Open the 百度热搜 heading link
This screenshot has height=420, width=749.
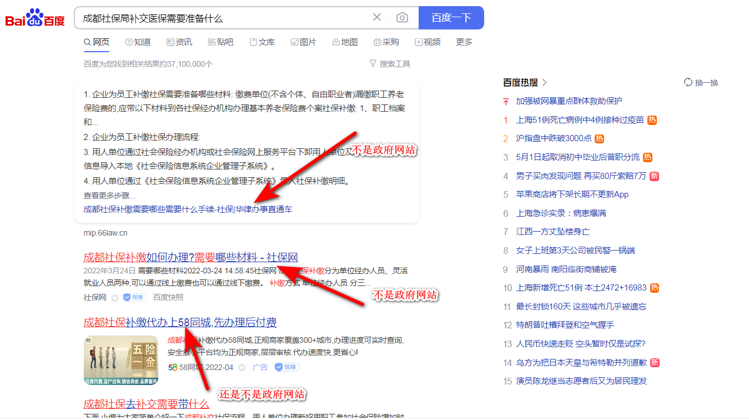coord(520,82)
